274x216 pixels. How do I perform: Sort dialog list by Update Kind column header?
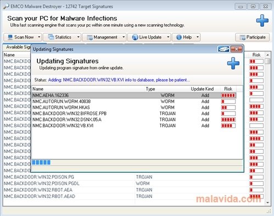(x=202, y=89)
